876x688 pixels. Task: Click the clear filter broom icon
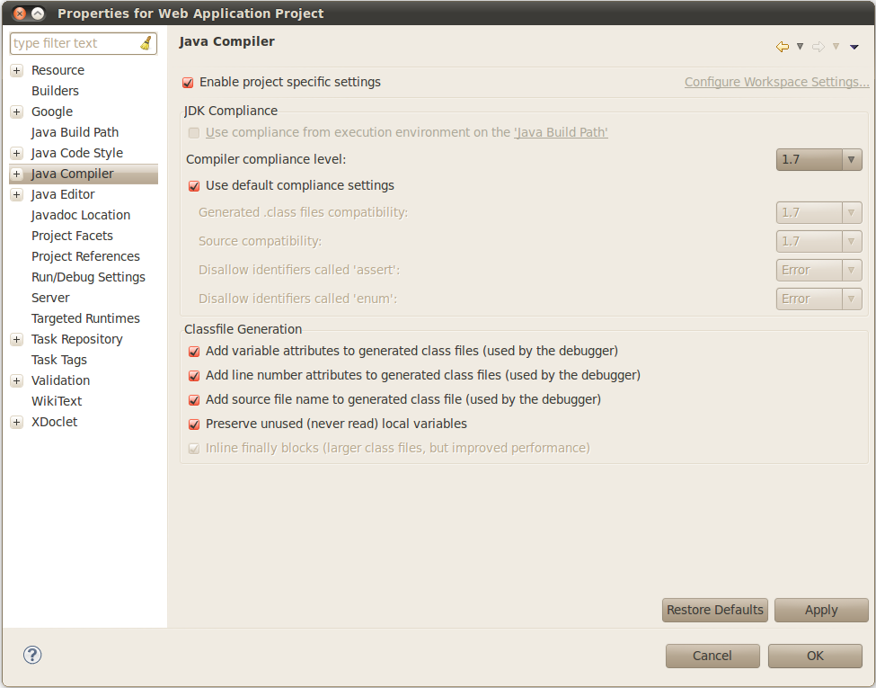click(x=146, y=43)
